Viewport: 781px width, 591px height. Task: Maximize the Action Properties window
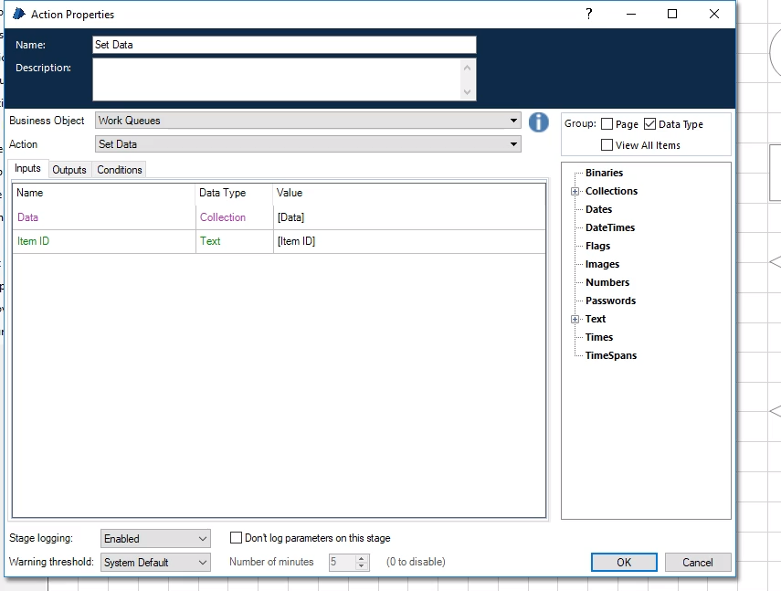672,14
